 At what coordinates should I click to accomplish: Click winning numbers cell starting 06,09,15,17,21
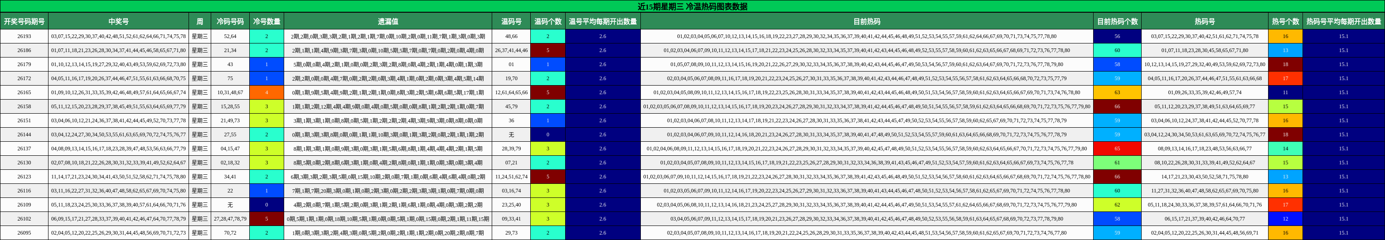click(x=118, y=219)
